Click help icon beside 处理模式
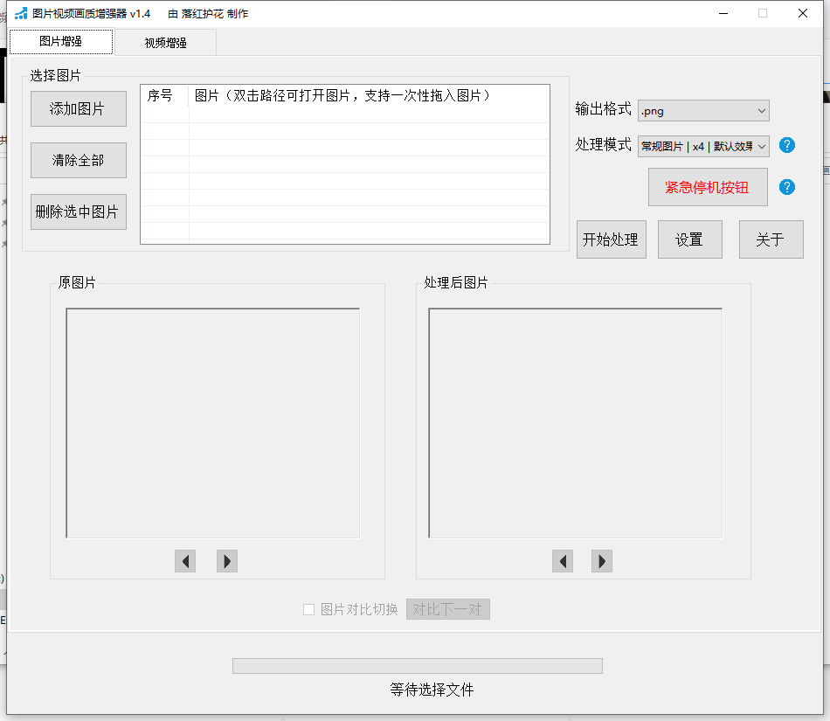Screen dimensions: 830x721 787,145
